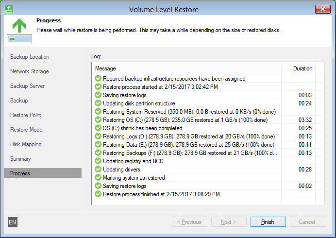This screenshot has width=336, height=238.
Task: Click the Next > button
Action: click(229, 221)
